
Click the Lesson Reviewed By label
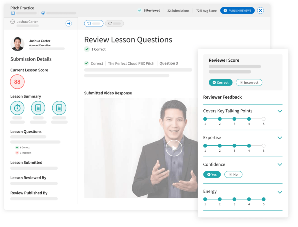click(x=28, y=178)
